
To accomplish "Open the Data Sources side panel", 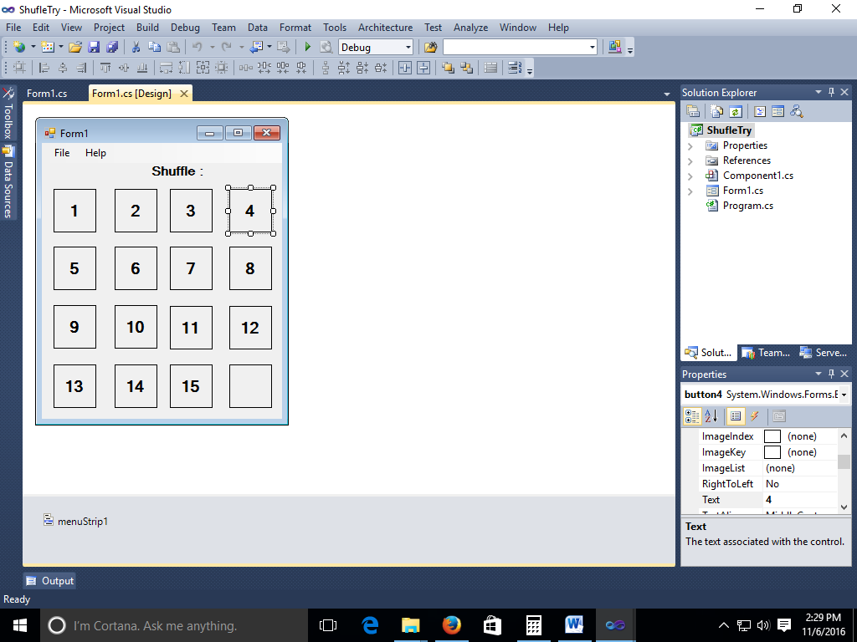I will (8, 182).
